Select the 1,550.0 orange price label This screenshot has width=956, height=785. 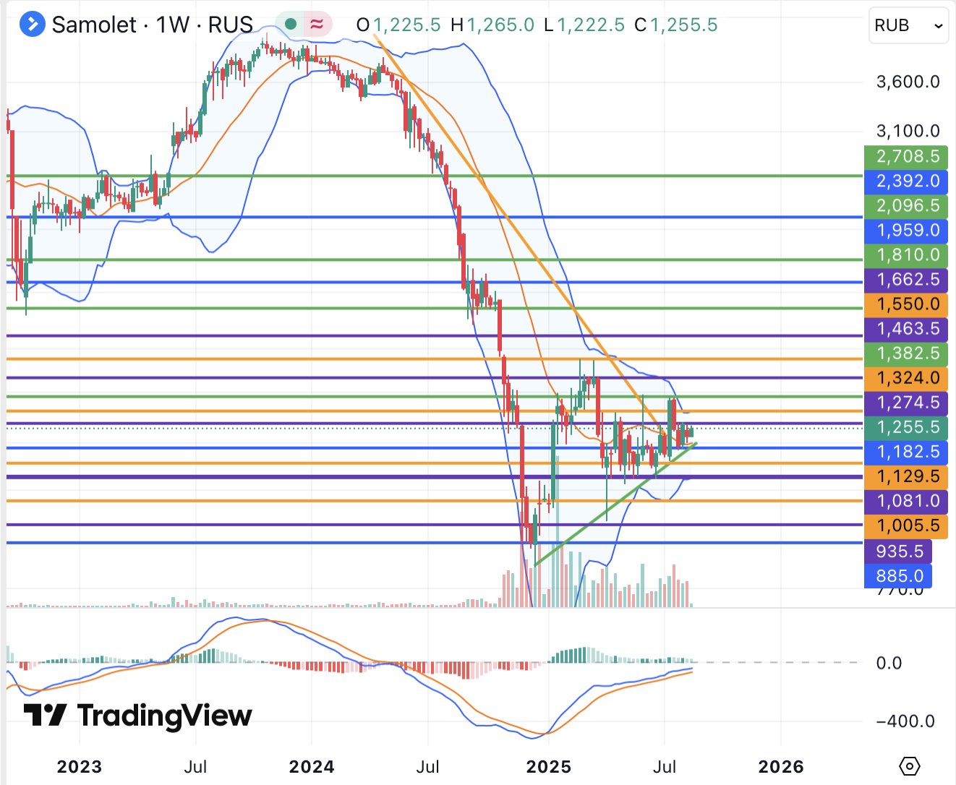pyautogui.click(x=906, y=304)
